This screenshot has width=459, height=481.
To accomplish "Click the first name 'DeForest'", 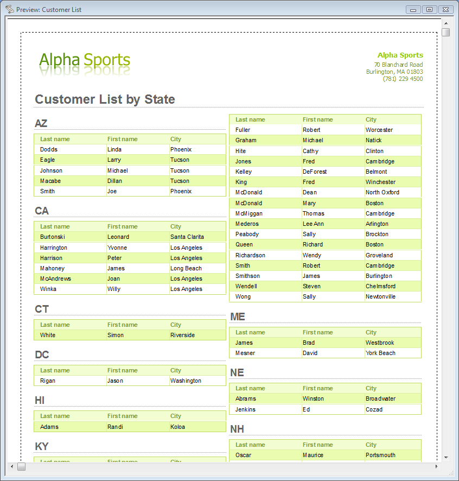I will click(x=315, y=172).
